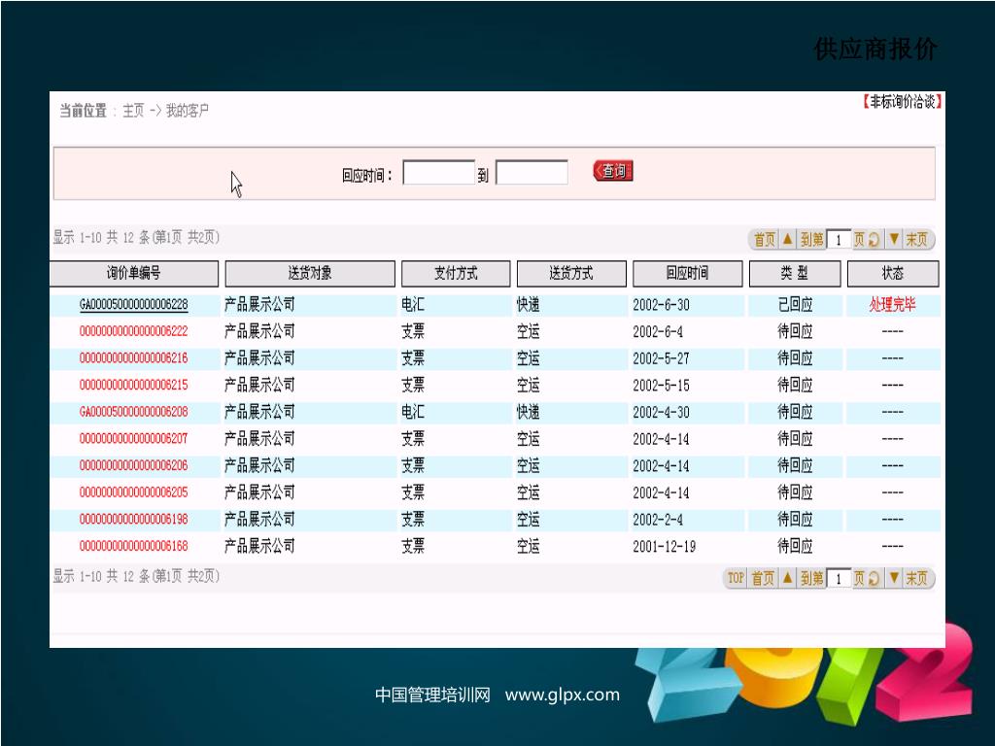
Task: Sort by 类型 column header
Action: (795, 273)
